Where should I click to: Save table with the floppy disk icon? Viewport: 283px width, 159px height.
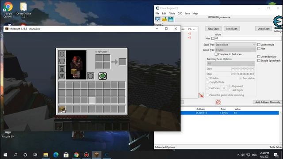tap(171, 19)
